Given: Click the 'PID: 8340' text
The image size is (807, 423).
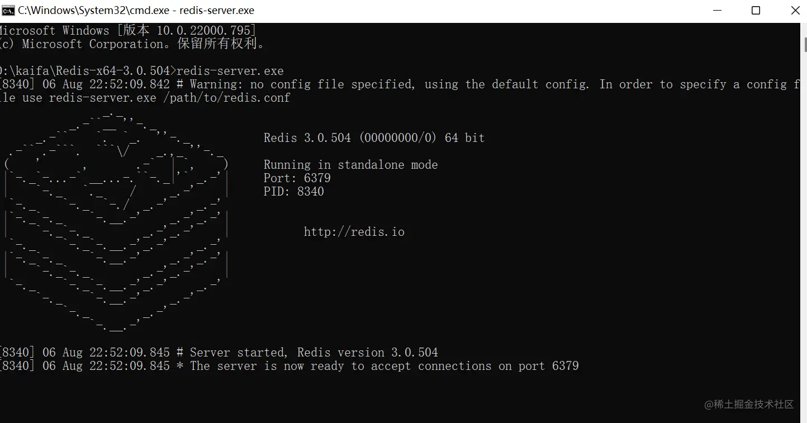Looking at the screenshot, I should [293, 192].
